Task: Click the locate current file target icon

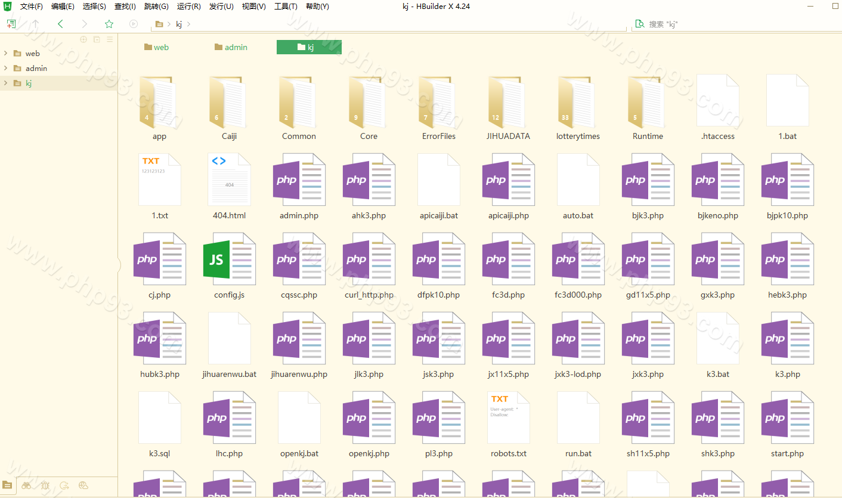Action: (83, 39)
